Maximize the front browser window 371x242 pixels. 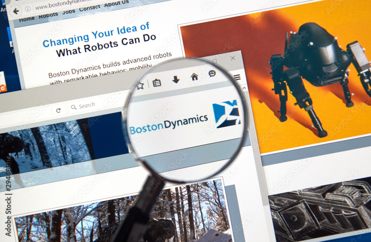pyautogui.click(x=214, y=61)
